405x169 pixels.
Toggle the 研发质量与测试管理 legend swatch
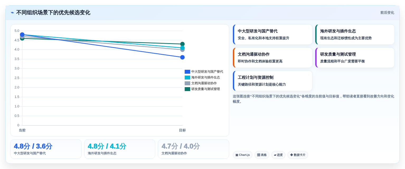[x=187, y=89]
